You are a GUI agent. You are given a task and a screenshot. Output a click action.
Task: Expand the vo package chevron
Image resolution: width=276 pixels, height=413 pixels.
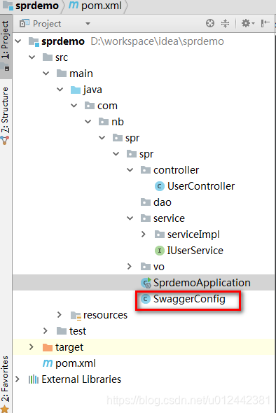click(130, 266)
